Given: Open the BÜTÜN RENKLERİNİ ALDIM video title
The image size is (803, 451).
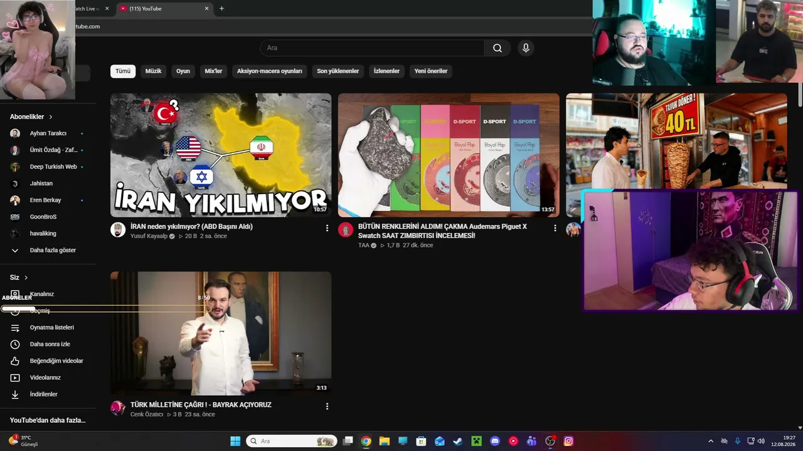Looking at the screenshot, I should point(443,231).
